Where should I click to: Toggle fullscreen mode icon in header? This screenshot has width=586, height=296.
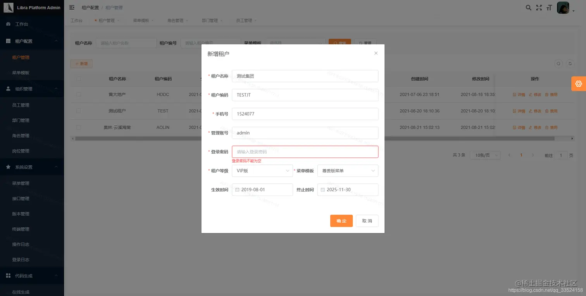click(x=539, y=7)
